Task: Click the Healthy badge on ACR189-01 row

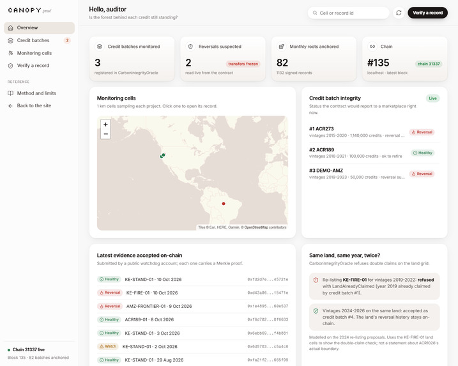Action: tap(109, 319)
